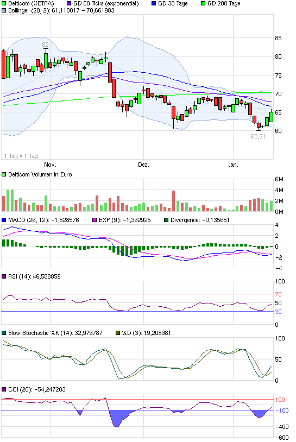This screenshot has height=442, width=296.
Task: Click the dark green Divergence legend swatch
Action: (x=166, y=220)
